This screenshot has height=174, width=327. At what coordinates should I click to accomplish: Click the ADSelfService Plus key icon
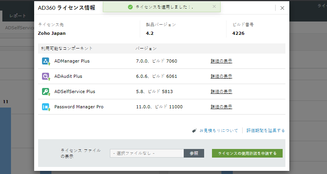pyautogui.click(x=46, y=91)
